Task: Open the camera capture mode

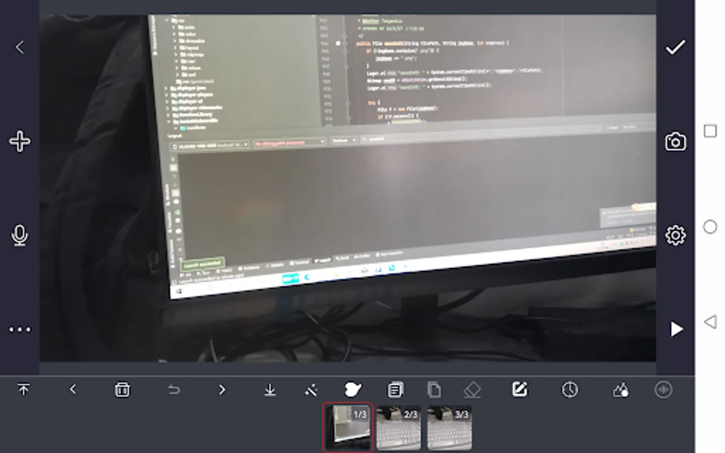Action: click(675, 141)
